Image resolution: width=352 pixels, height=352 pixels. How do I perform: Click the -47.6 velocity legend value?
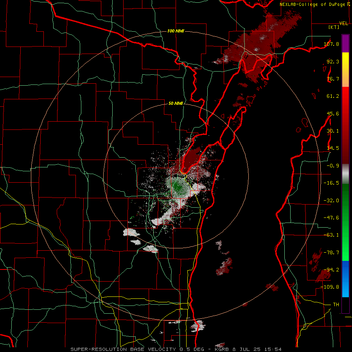click(x=331, y=218)
